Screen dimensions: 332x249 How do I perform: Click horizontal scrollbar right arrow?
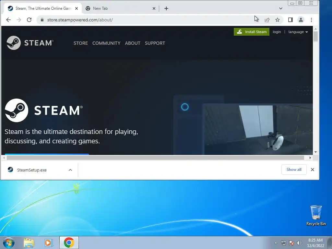(x=310, y=158)
